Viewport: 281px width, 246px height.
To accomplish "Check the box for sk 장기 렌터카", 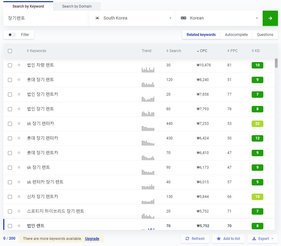I will (10, 124).
